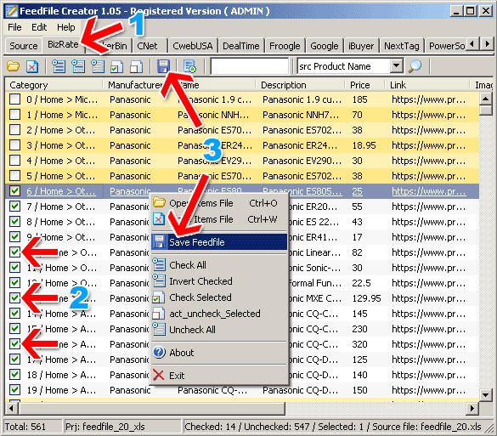Click the third toolbar checklist icon
497x436 pixels.
pos(98,66)
